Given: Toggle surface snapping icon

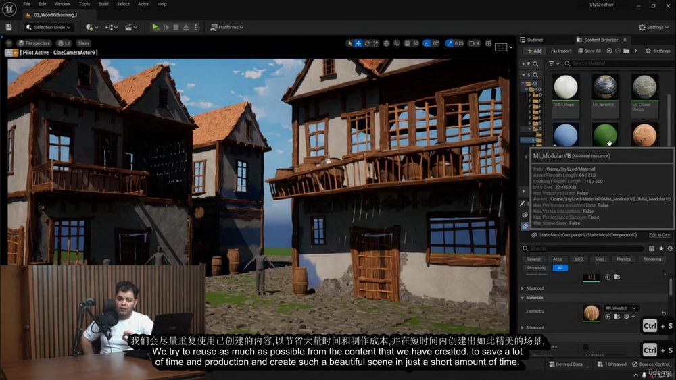Looking at the screenshot, I should [x=397, y=43].
